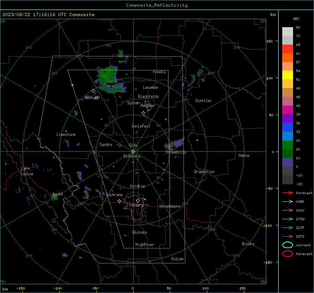Screen dimensions: 314x293
Task: Click the yellow radar-center diamond above Didsbury
Action: tap(133, 152)
